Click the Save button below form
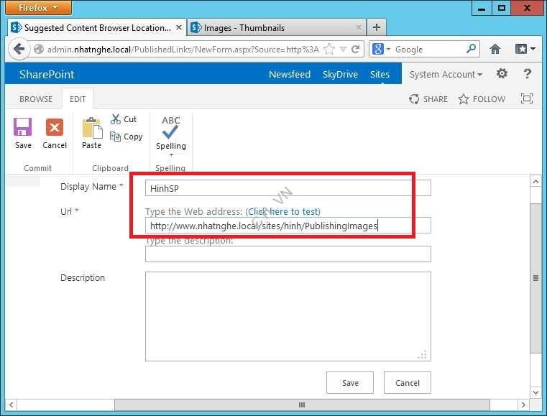547x416 pixels. (350, 383)
